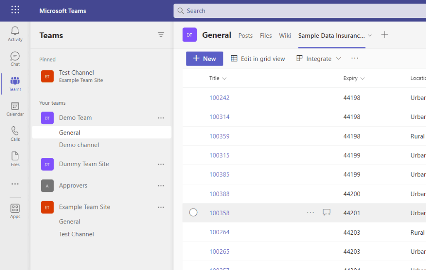The width and height of the screenshot is (426, 270).
Task: Switch to the Posts tab
Action: pyautogui.click(x=245, y=36)
